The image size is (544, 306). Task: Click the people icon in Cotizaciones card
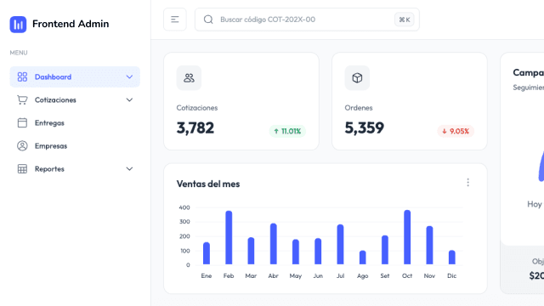pyautogui.click(x=189, y=77)
